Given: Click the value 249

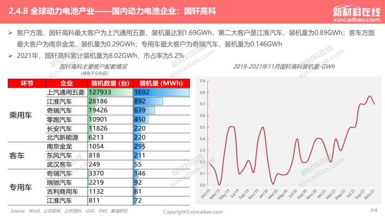Looking at the screenshot, I should (x=94, y=164).
